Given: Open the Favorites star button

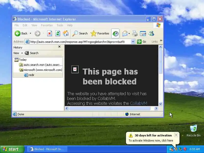Looking at the screenshot, I should 100,33.
